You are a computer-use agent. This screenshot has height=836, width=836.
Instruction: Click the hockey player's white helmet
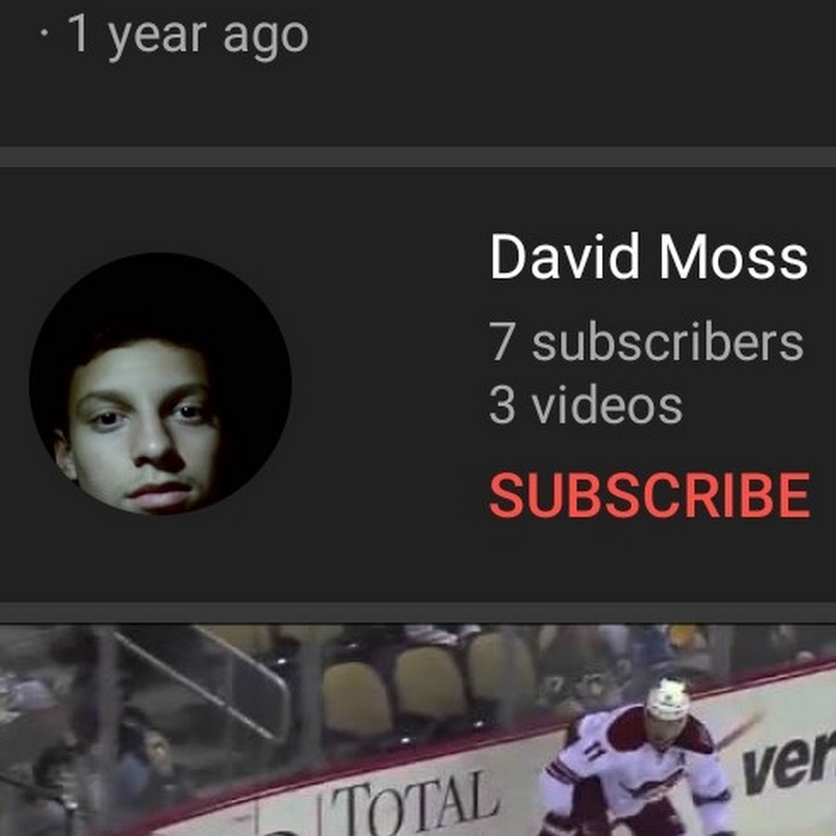(x=668, y=699)
